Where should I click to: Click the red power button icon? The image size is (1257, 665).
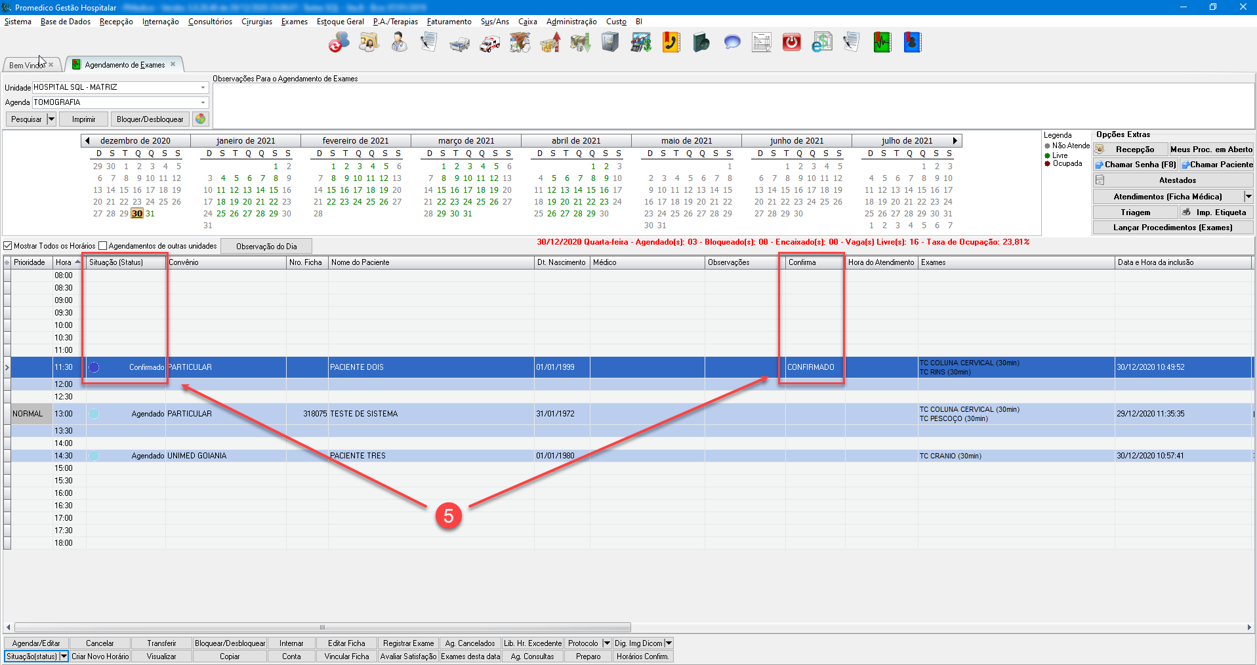point(791,43)
